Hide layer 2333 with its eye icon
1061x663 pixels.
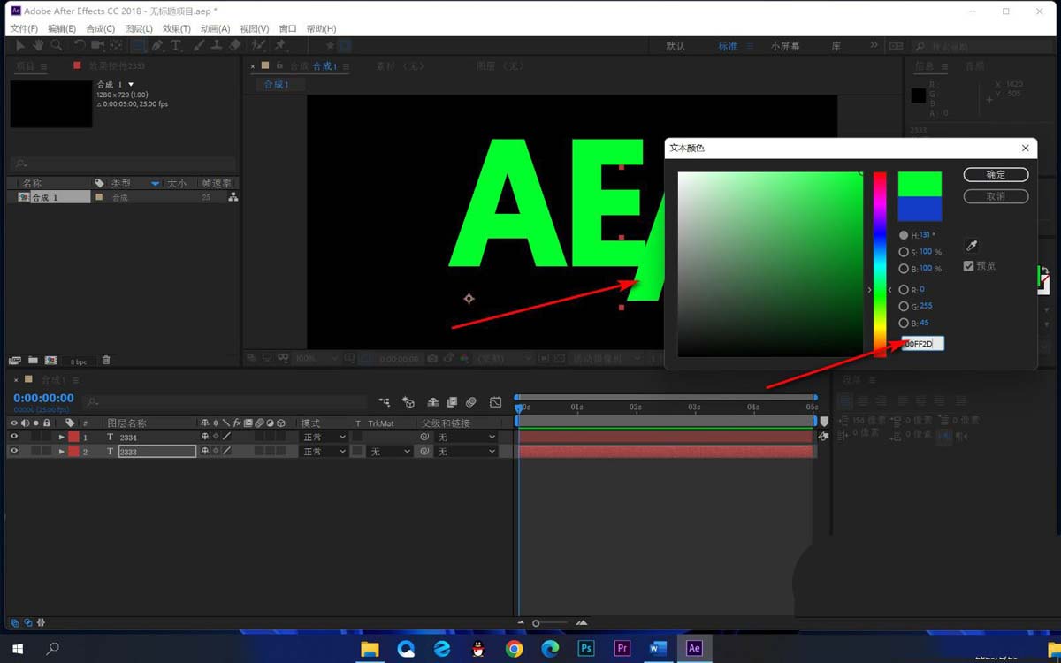pos(14,451)
